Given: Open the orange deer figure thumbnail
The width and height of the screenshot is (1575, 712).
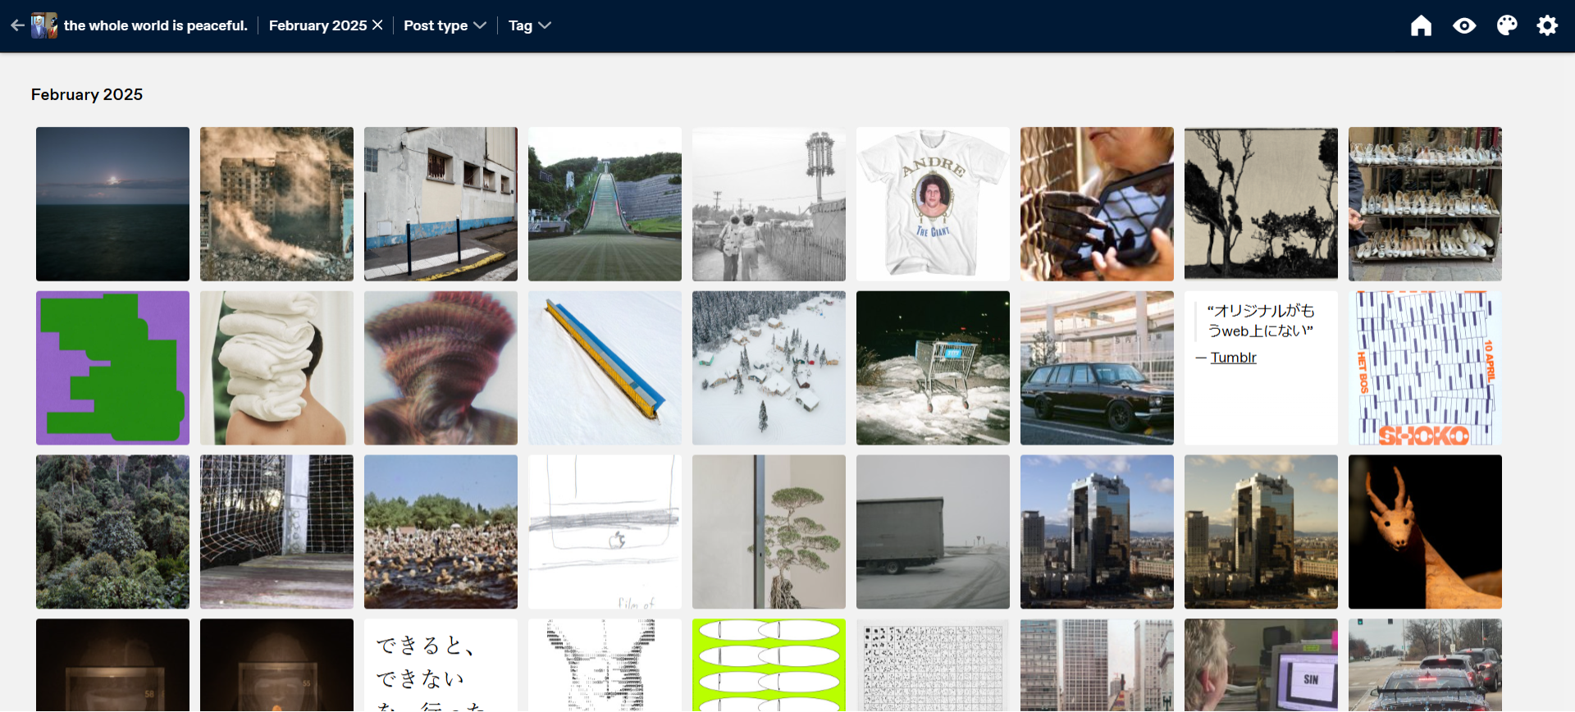Looking at the screenshot, I should (x=1425, y=532).
